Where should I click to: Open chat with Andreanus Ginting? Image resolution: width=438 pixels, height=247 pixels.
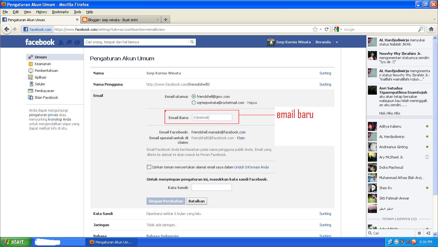point(399,147)
